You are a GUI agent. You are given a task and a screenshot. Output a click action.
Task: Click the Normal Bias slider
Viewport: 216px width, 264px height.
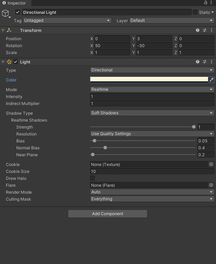[x=143, y=148]
